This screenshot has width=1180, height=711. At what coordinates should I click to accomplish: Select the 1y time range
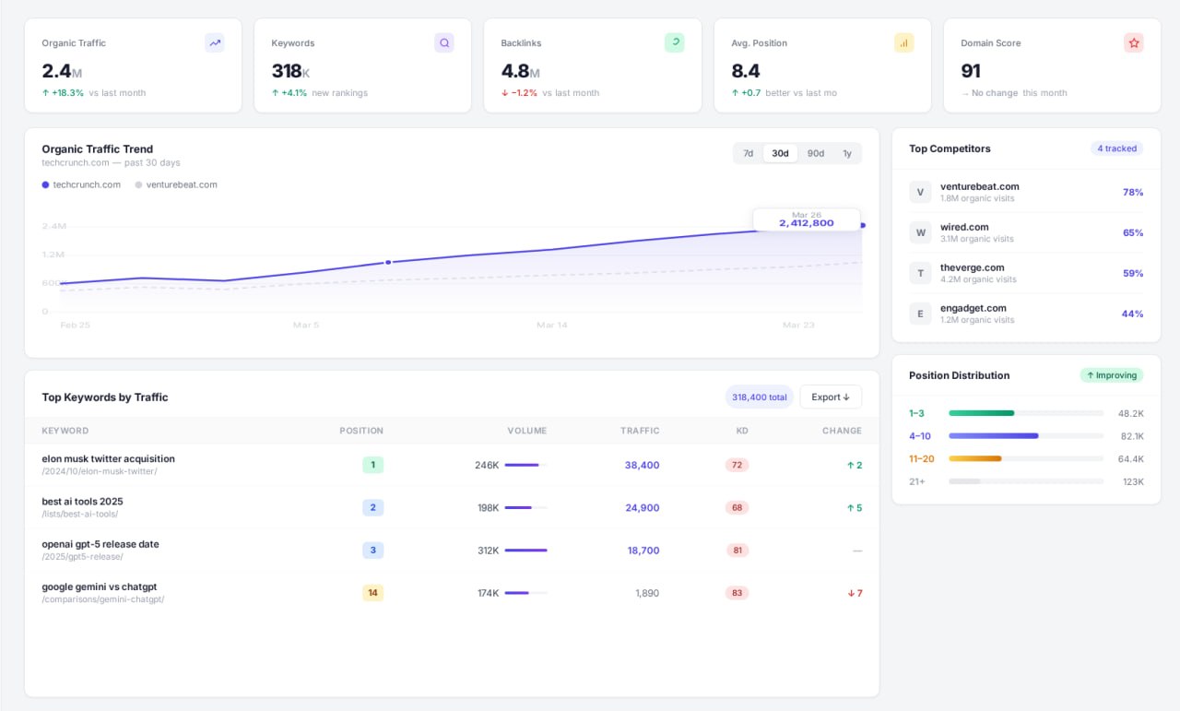pyautogui.click(x=846, y=153)
